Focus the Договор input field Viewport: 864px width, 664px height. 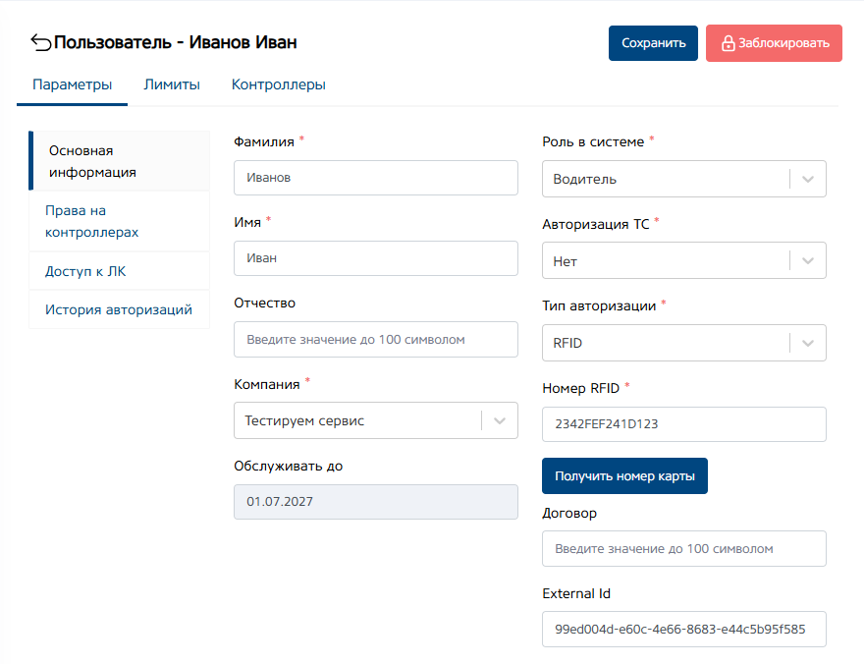(683, 548)
